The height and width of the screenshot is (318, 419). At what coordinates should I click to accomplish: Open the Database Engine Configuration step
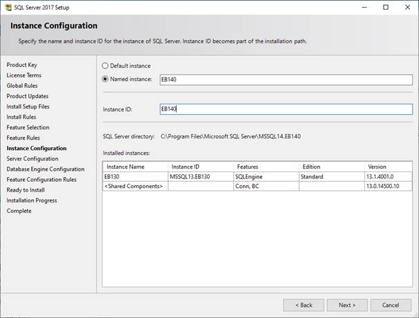(46, 169)
